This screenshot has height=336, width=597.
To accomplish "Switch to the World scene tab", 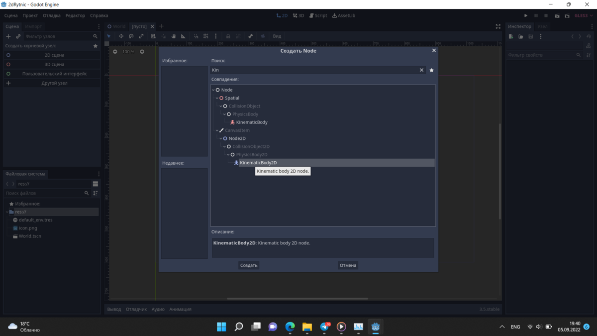I will (x=117, y=26).
